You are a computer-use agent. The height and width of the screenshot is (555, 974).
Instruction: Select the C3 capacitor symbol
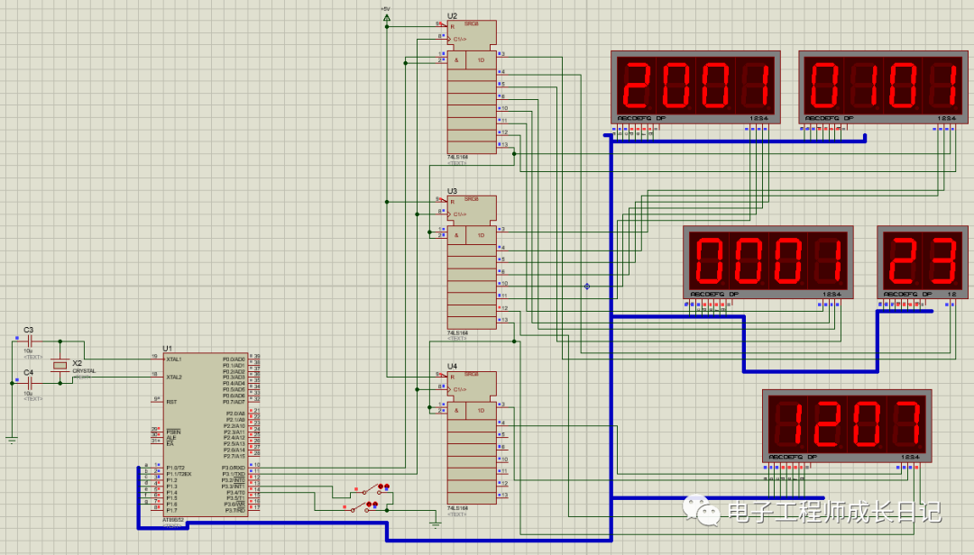(x=31, y=341)
